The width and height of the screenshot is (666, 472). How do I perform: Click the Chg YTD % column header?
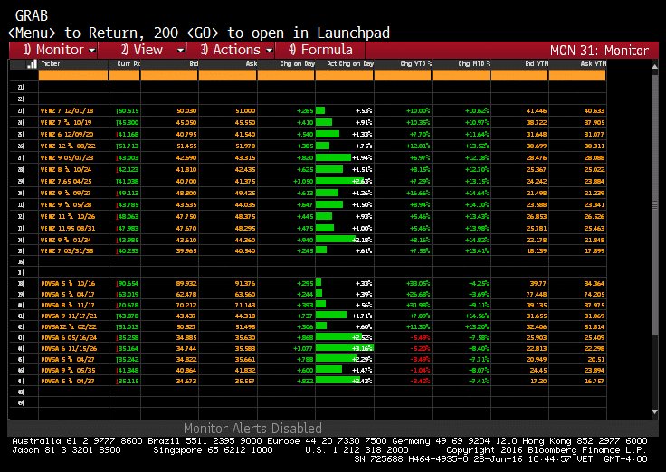tap(416, 63)
